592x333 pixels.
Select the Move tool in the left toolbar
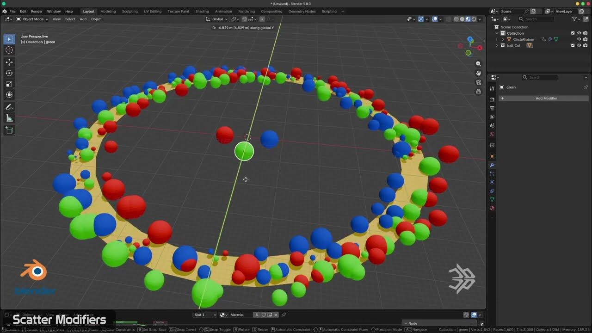click(x=9, y=62)
